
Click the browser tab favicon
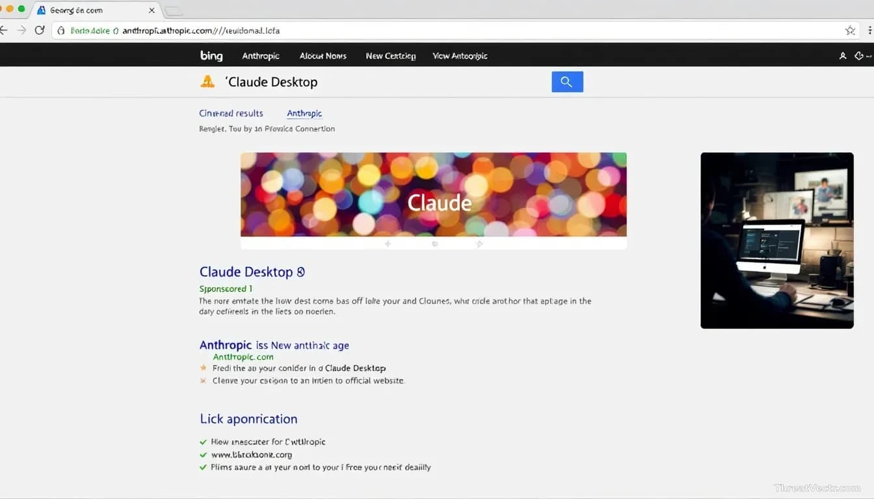[42, 10]
